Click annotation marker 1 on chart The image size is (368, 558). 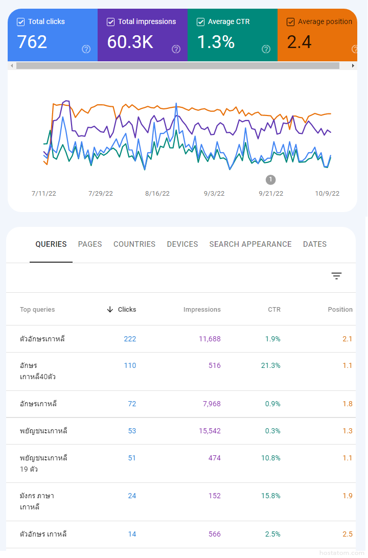(x=271, y=179)
